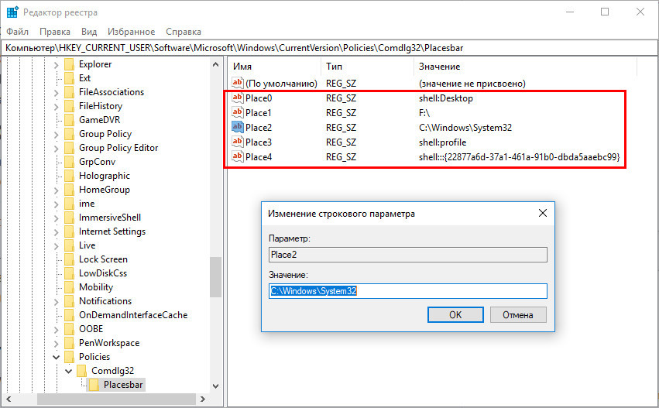Expand the PenWorkspace tree node
This screenshot has height=408, width=659.
pyautogui.click(x=56, y=343)
